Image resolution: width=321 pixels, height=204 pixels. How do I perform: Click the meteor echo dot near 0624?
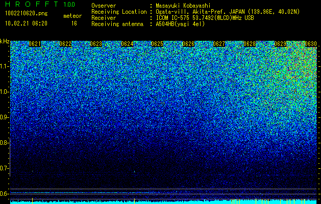pos(134,171)
